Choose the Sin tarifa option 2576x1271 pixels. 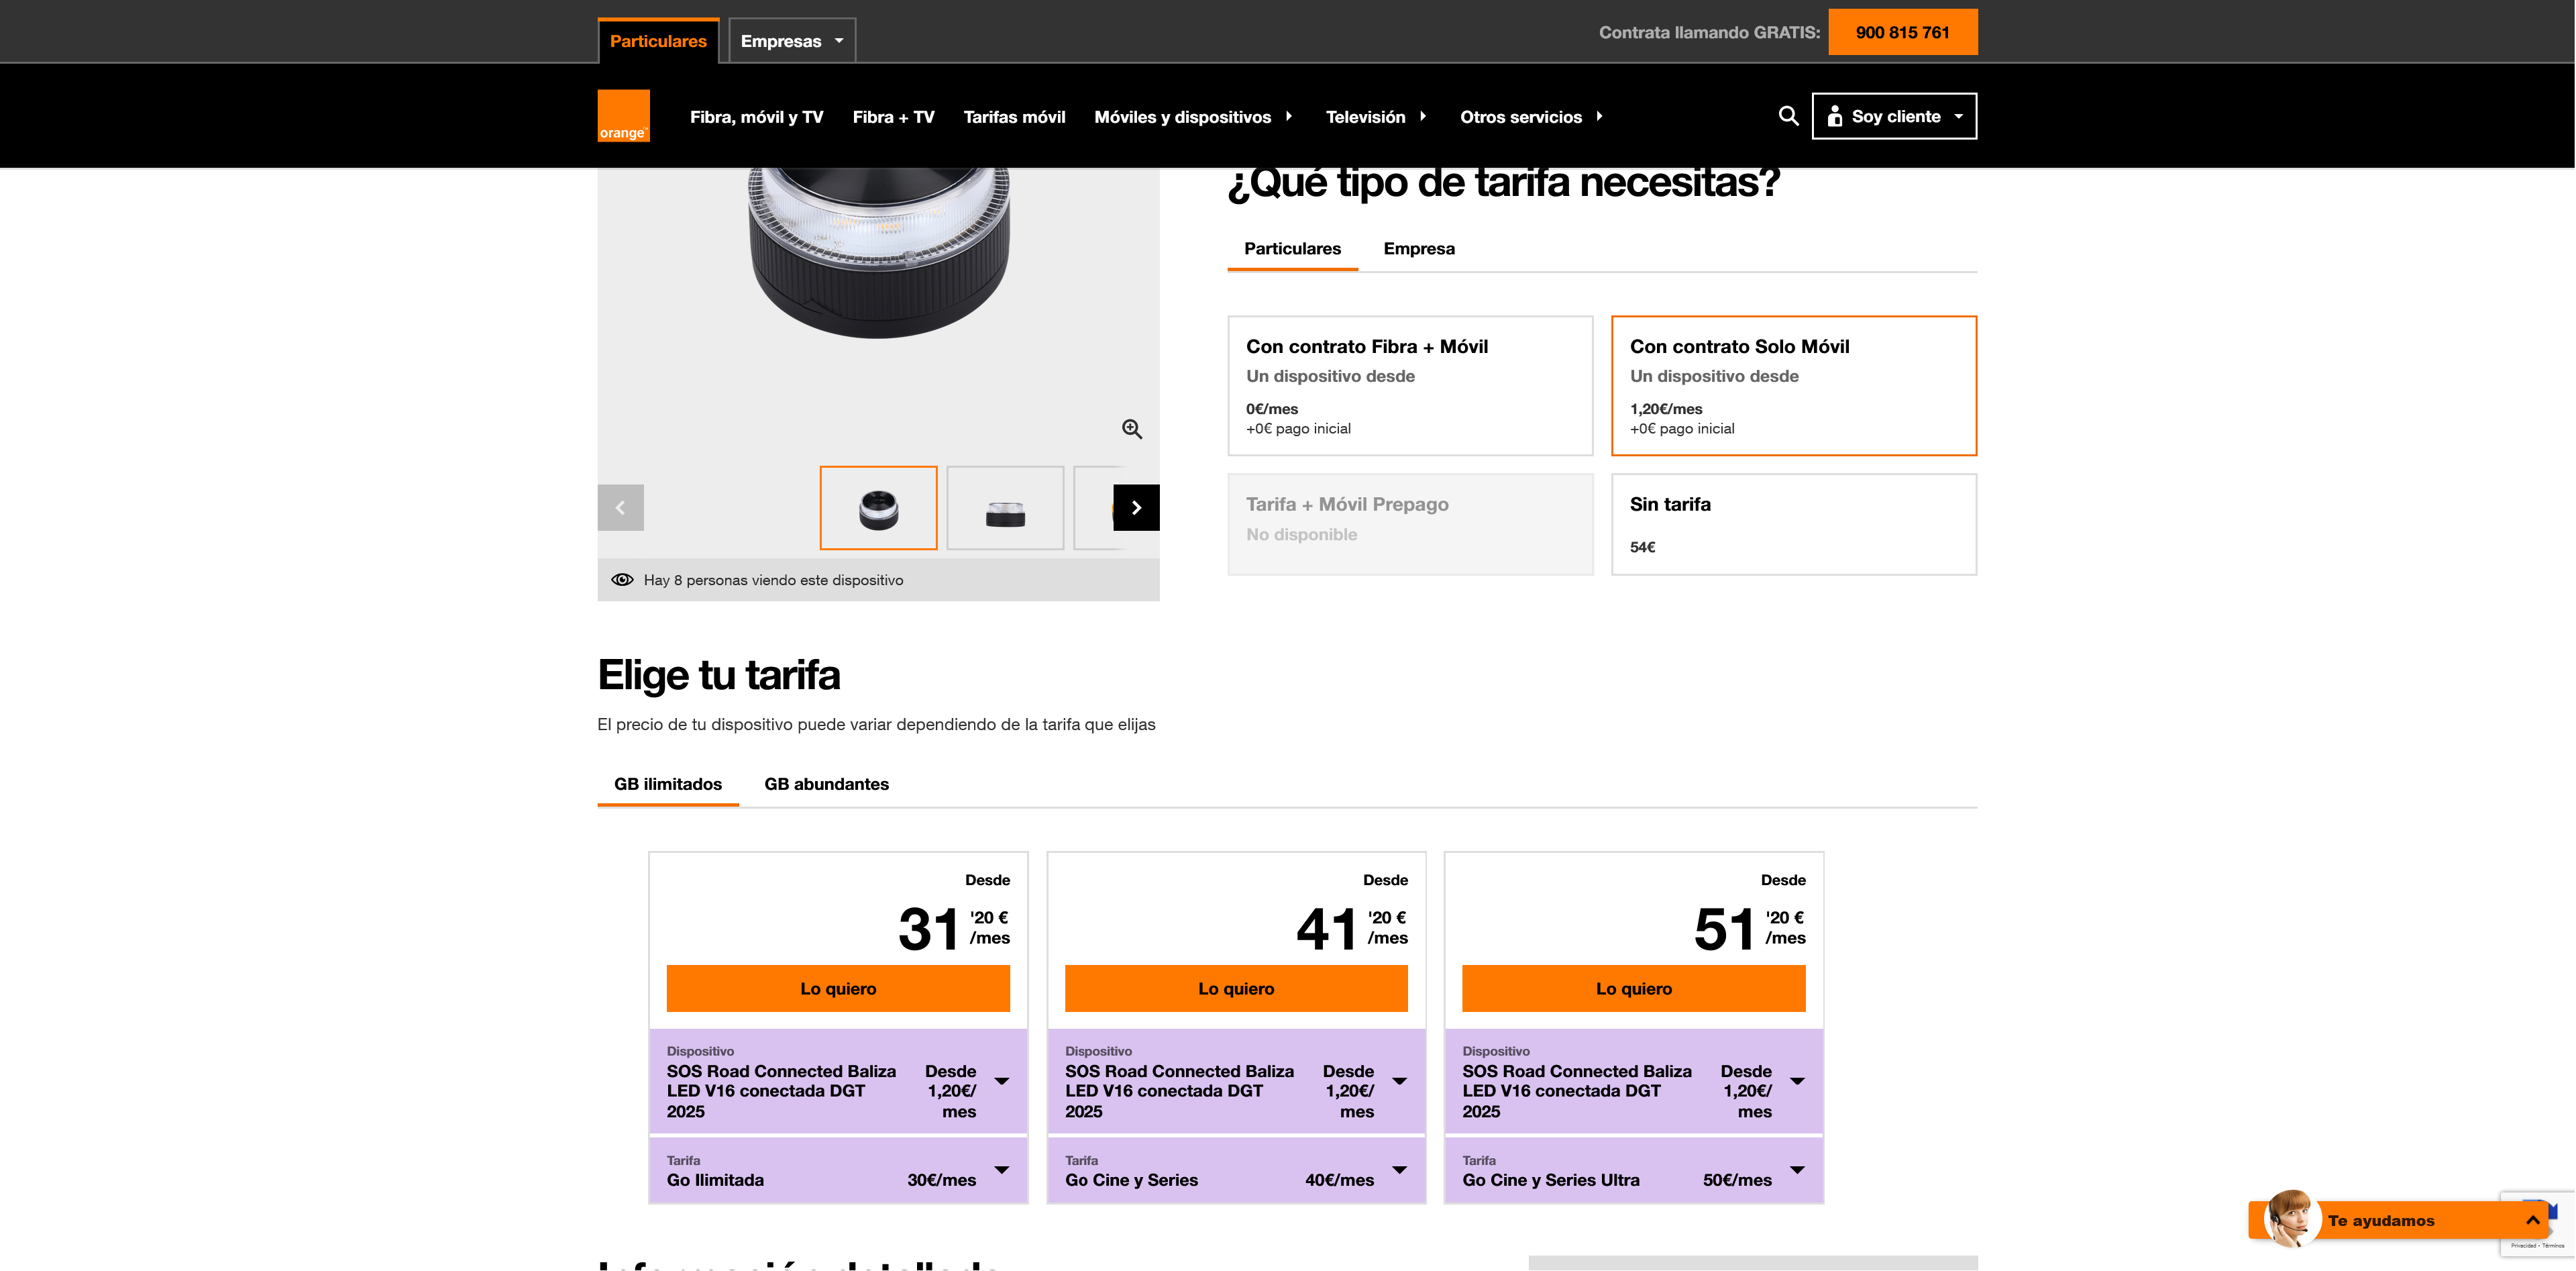coord(1793,524)
